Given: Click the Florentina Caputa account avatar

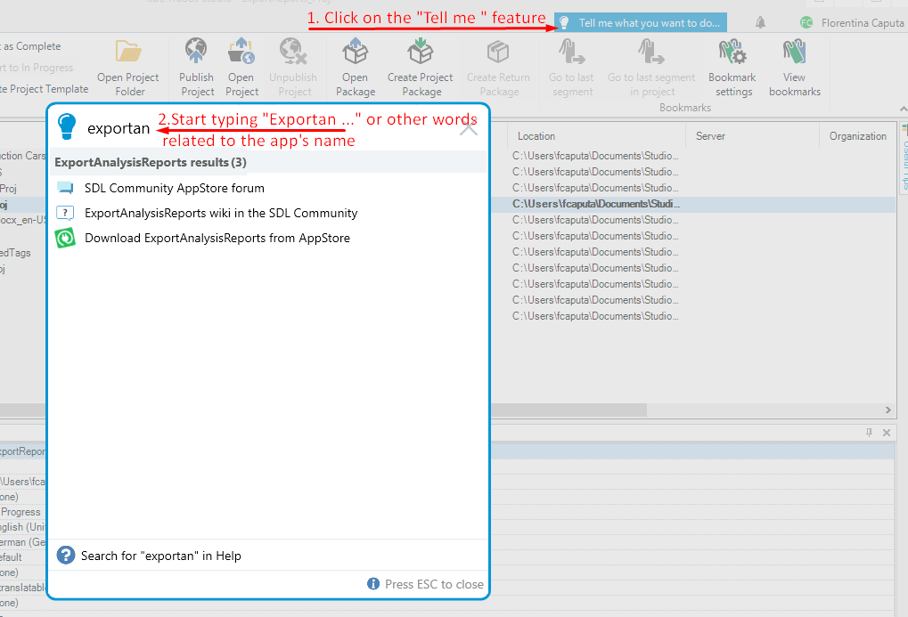Looking at the screenshot, I should (x=806, y=22).
